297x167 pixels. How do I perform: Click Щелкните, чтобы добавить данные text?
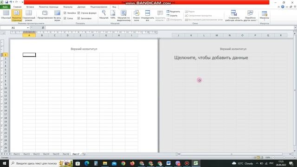pyautogui.click(x=211, y=58)
